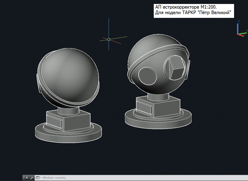This screenshot has height=181, width=248.
Task: Select the right model's round base disk
Action: coord(158,122)
